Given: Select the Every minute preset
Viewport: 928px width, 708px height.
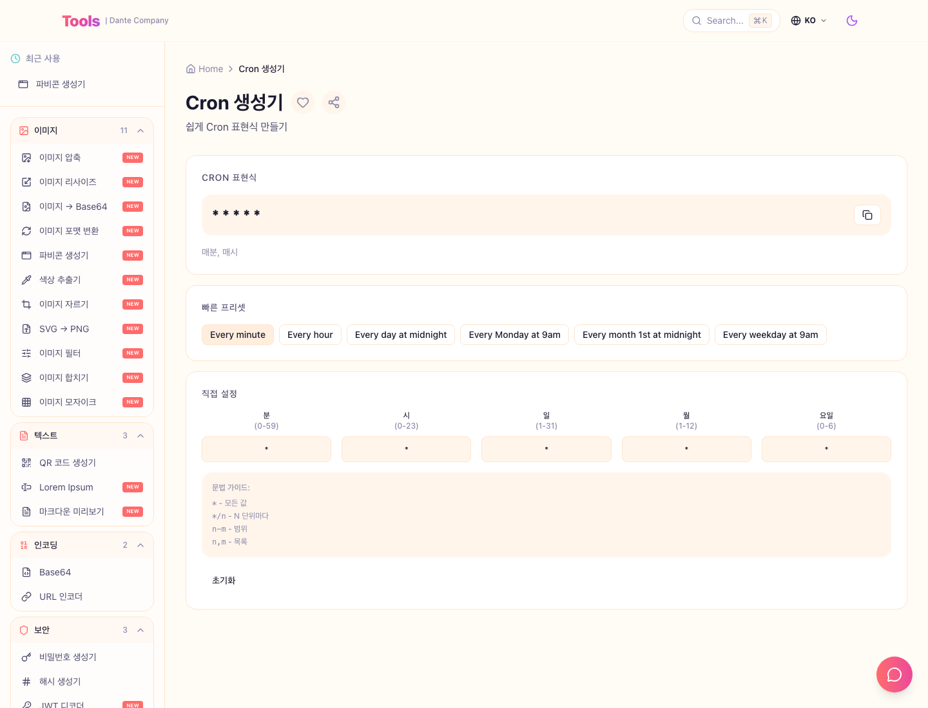Looking at the screenshot, I should pyautogui.click(x=238, y=335).
